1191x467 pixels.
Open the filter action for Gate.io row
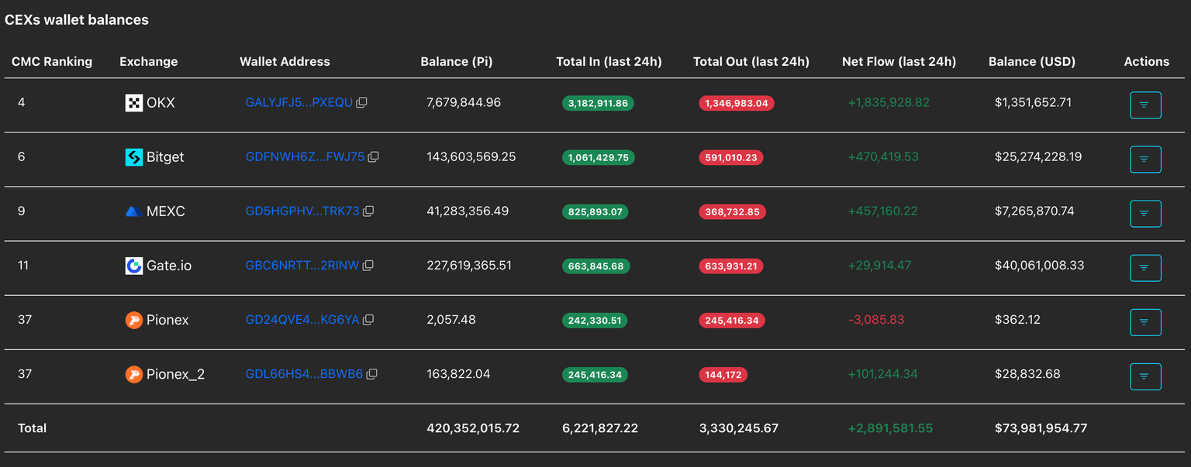click(x=1144, y=268)
